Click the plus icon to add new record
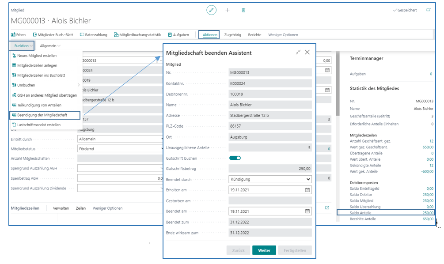Viewport: 444px width, 264px height. [x=228, y=10]
